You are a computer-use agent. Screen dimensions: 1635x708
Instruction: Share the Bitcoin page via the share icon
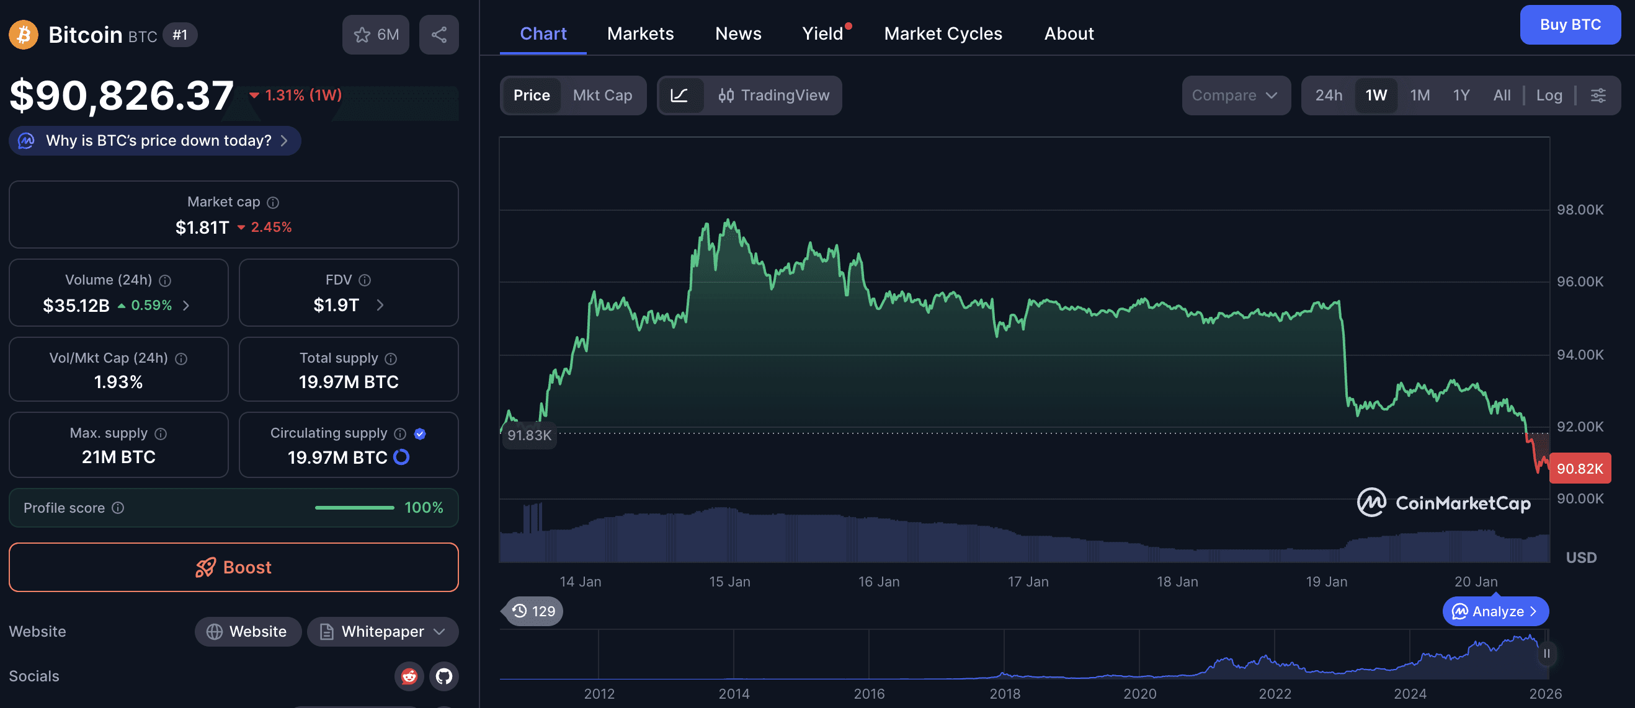coord(439,34)
